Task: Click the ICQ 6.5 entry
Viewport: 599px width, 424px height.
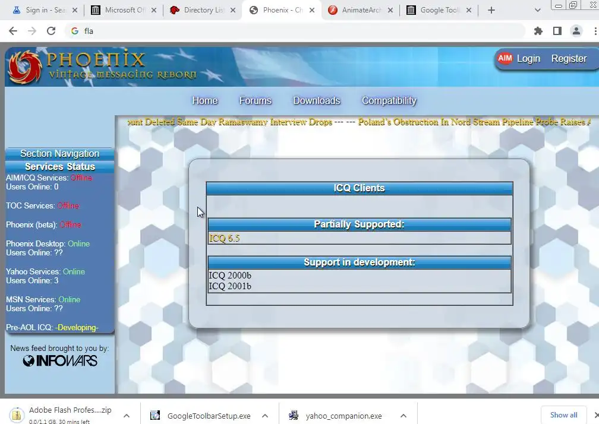Action: [x=224, y=238]
